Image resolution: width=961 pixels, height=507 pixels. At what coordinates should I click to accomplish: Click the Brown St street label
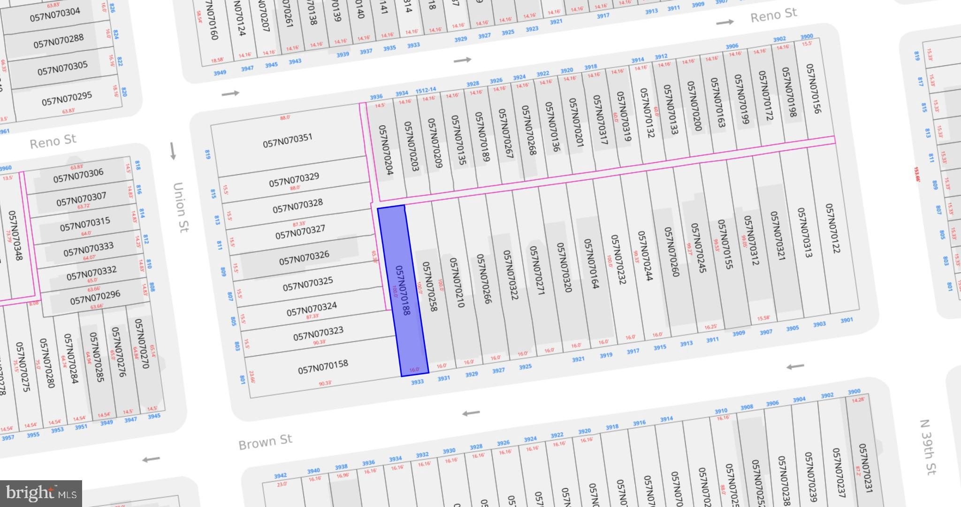[x=265, y=442]
